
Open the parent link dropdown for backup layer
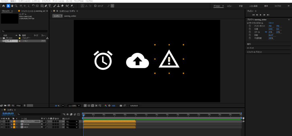point(71,124)
